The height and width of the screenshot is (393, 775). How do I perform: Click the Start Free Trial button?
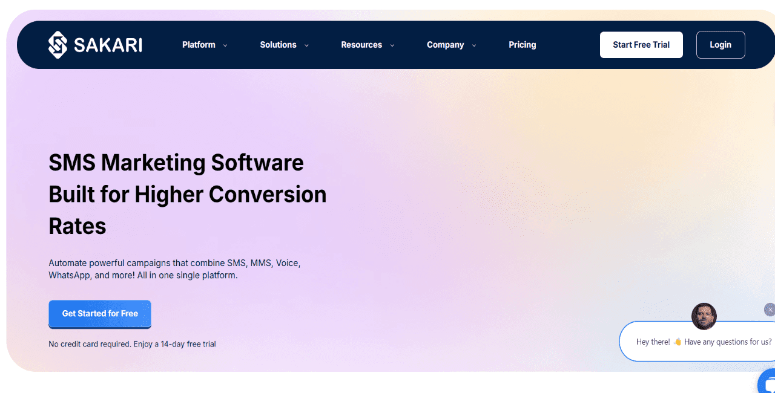(x=641, y=44)
